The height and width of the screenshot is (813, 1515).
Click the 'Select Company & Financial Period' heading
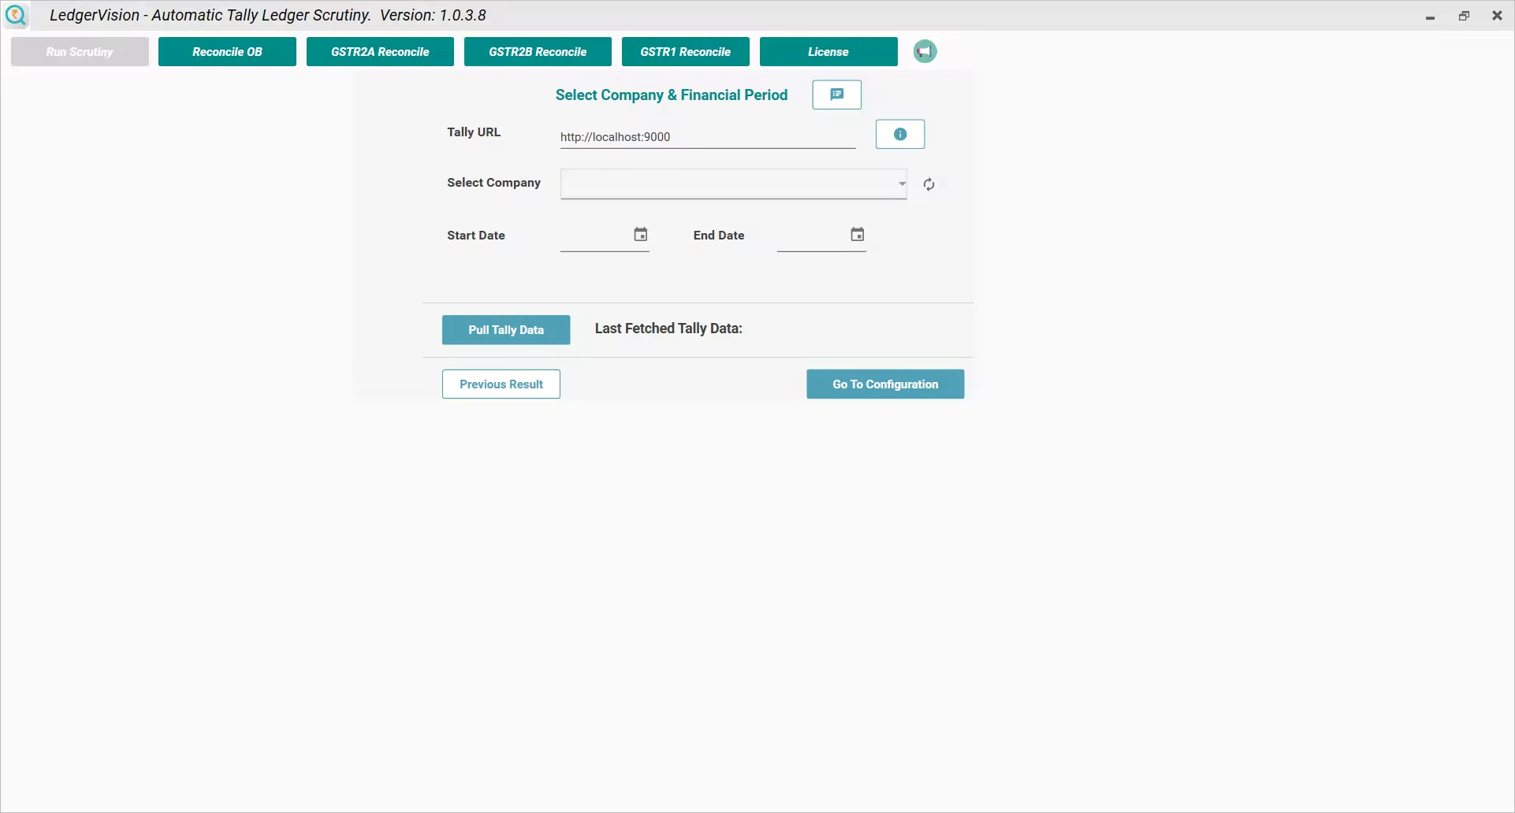[x=672, y=95]
